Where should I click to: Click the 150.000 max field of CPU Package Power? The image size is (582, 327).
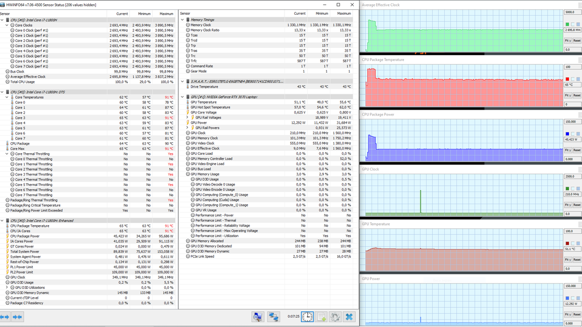572,122
